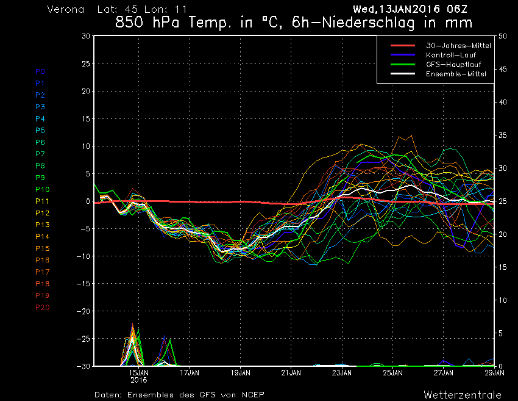Click the P17 ensemble member label

42,272
